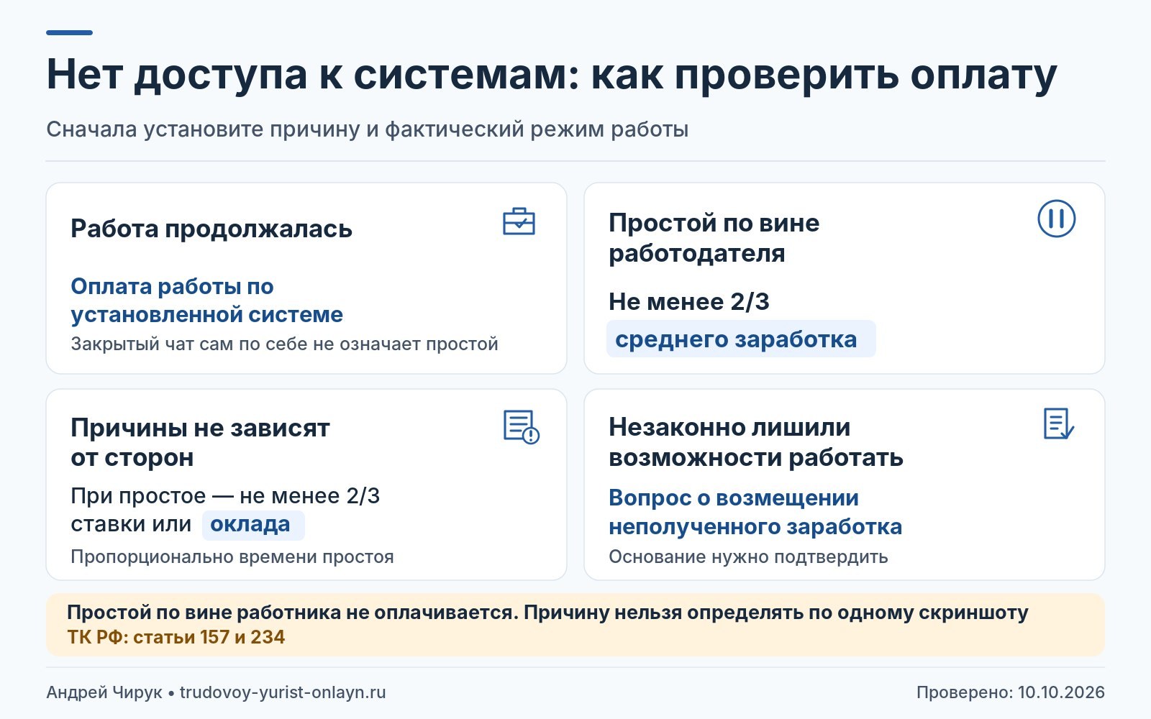The width and height of the screenshot is (1151, 719).
Task: Click the heading Незаконно лишили возможности работать
Action: pyautogui.click(x=756, y=442)
